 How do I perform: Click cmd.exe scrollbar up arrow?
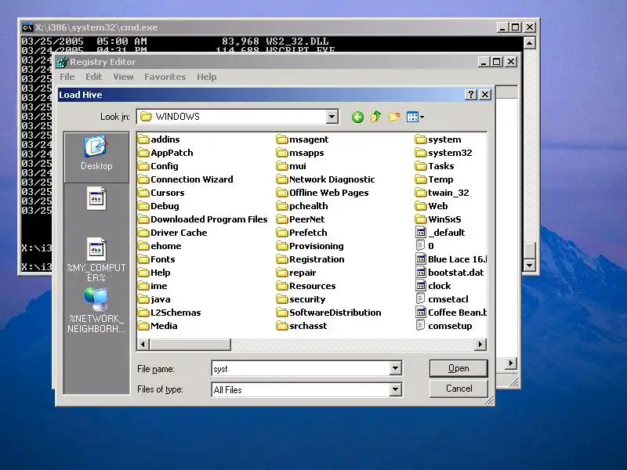pyautogui.click(x=530, y=43)
